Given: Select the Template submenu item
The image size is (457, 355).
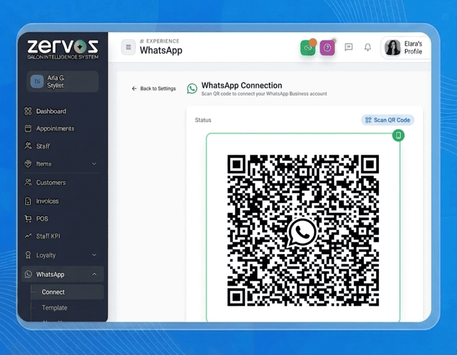Looking at the screenshot, I should coord(54,308).
